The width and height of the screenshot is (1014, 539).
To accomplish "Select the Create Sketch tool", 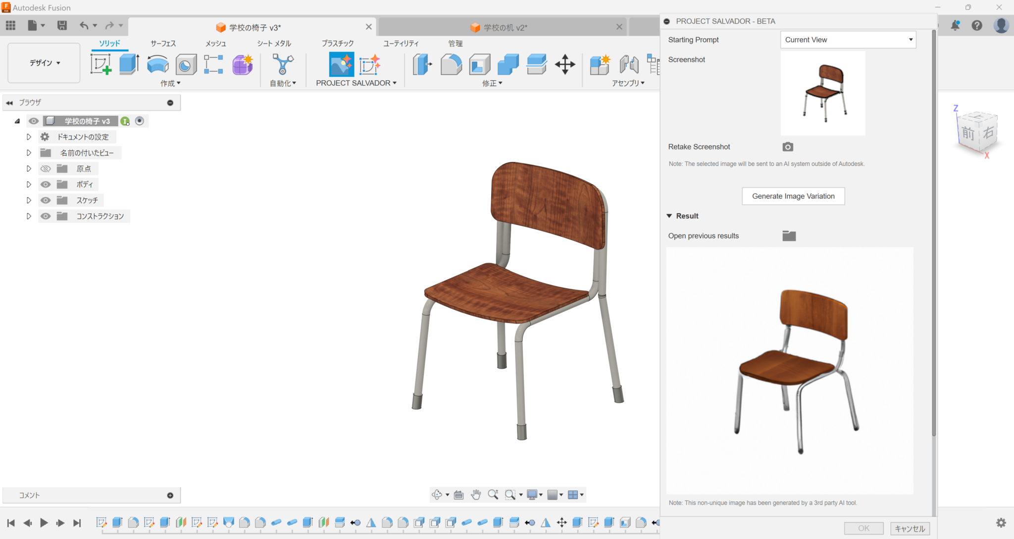I will click(101, 64).
